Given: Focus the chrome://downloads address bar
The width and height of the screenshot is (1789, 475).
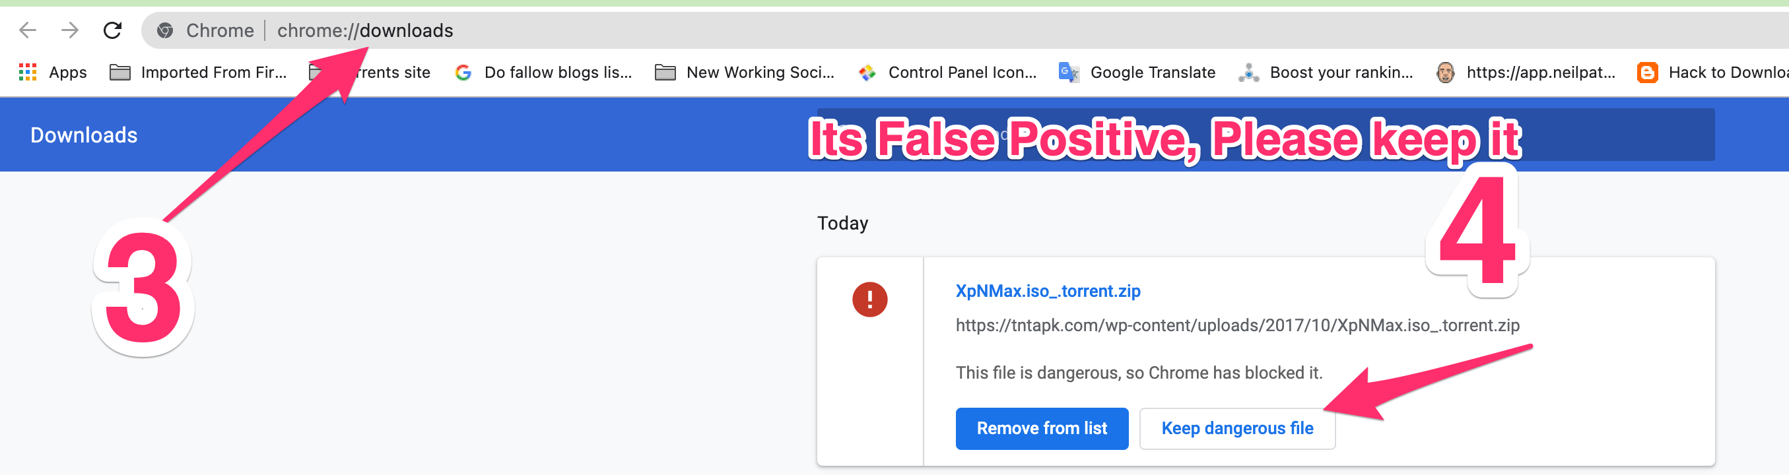Looking at the screenshot, I should [x=625, y=30].
